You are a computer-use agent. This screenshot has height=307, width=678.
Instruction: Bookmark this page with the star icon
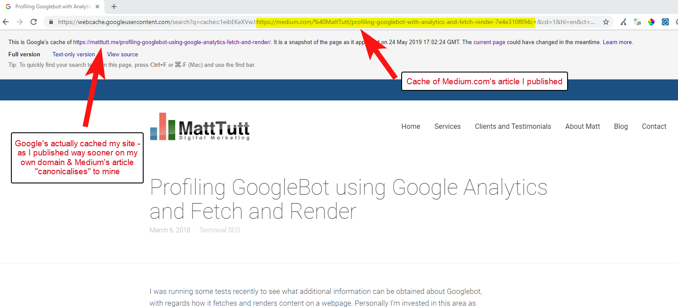pyautogui.click(x=606, y=22)
